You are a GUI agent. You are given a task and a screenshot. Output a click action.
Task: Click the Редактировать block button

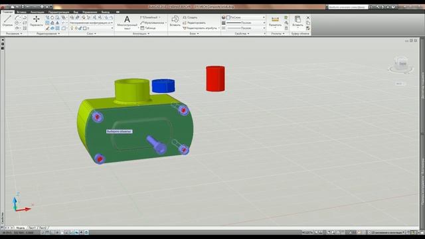[194, 23]
